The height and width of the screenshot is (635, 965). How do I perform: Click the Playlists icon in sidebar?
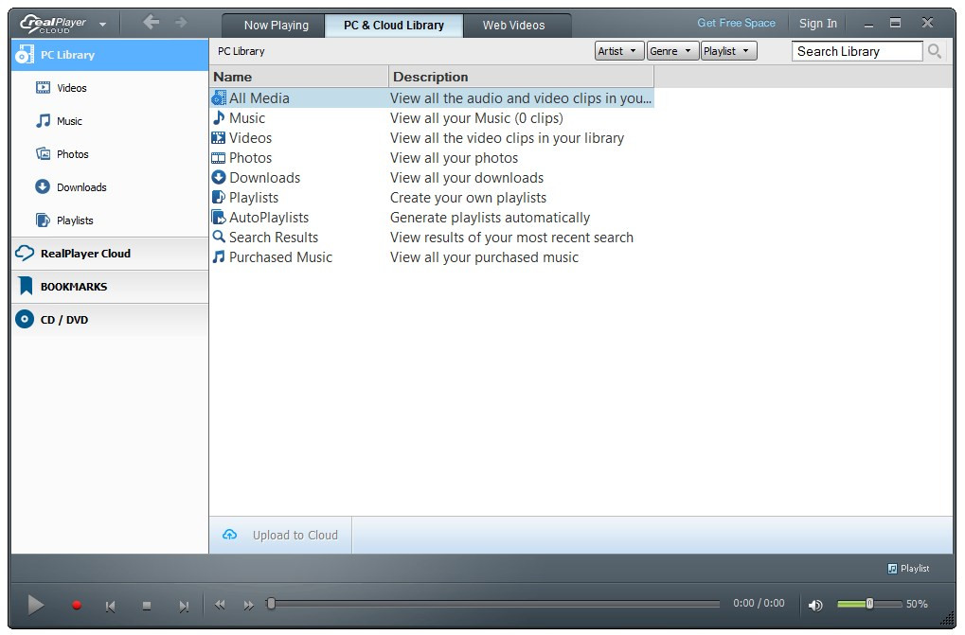coord(43,220)
